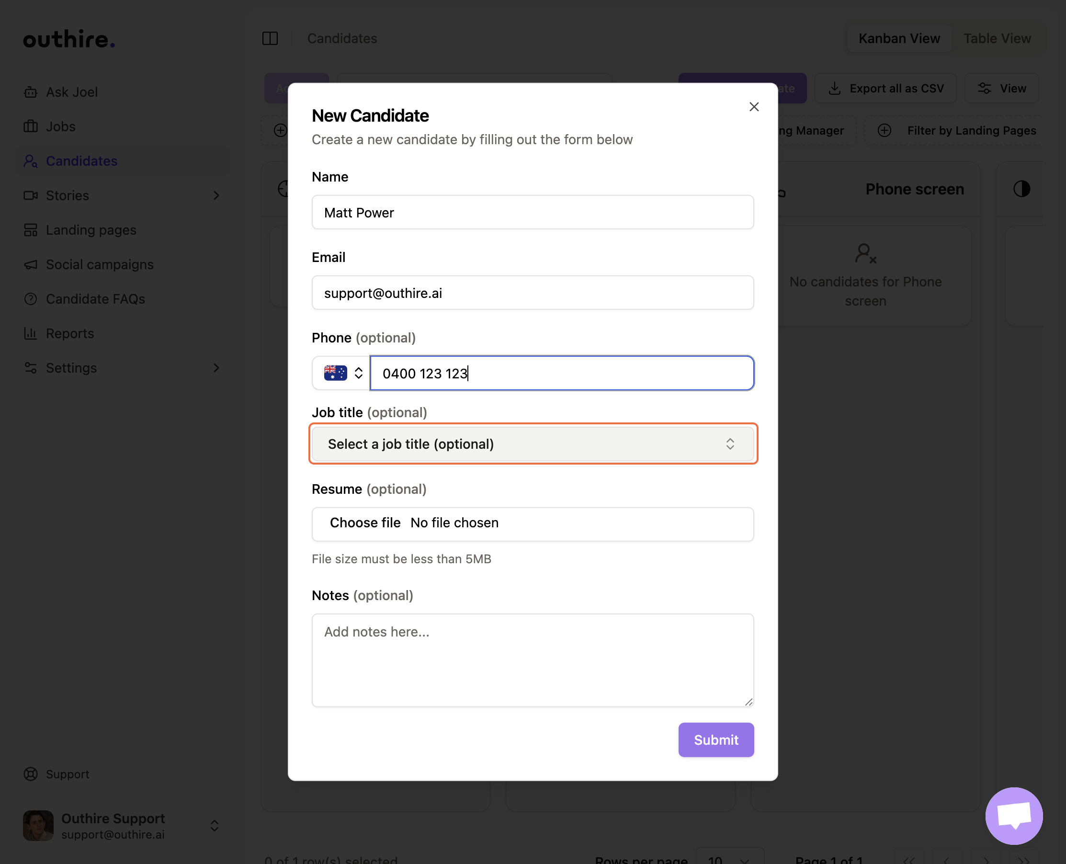Open the job title dropdown
The image size is (1066, 864).
click(x=533, y=444)
